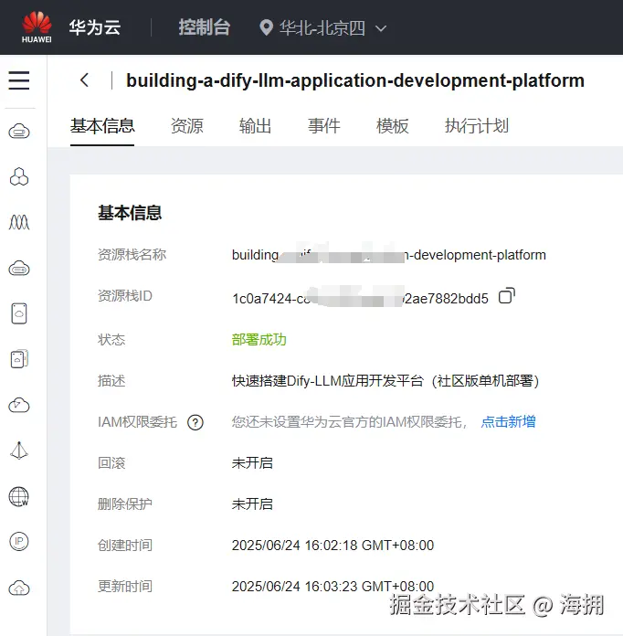623x636 pixels.
Task: Open the second cloud server sidebar icon
Action: coord(19,269)
